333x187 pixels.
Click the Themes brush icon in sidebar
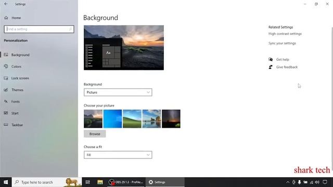(6, 90)
